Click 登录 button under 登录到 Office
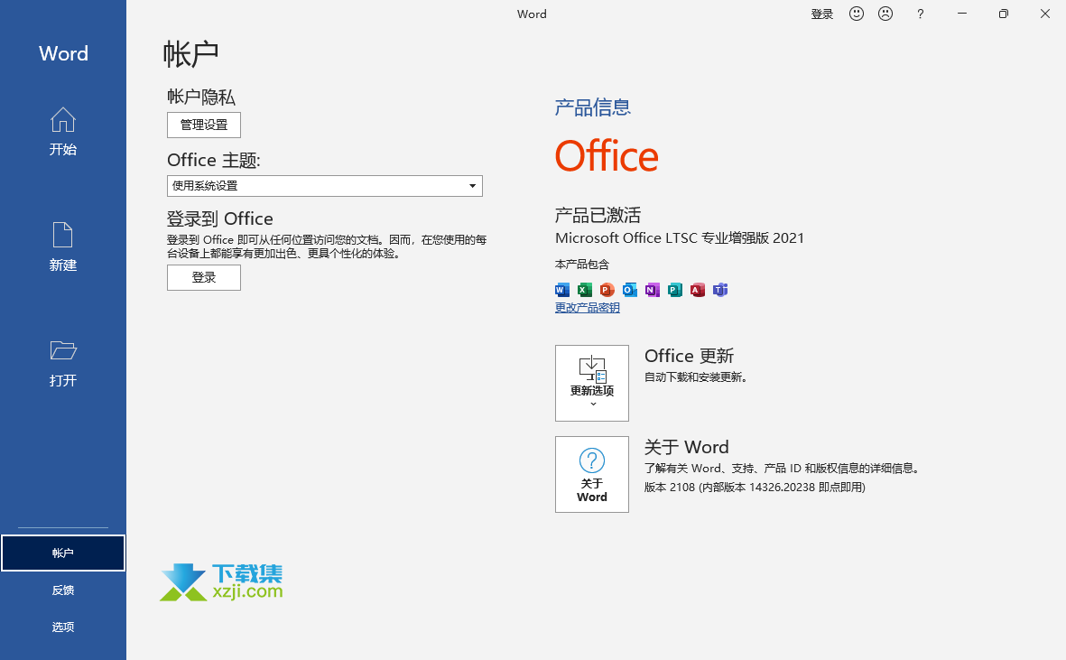1066x660 pixels. 204,277
